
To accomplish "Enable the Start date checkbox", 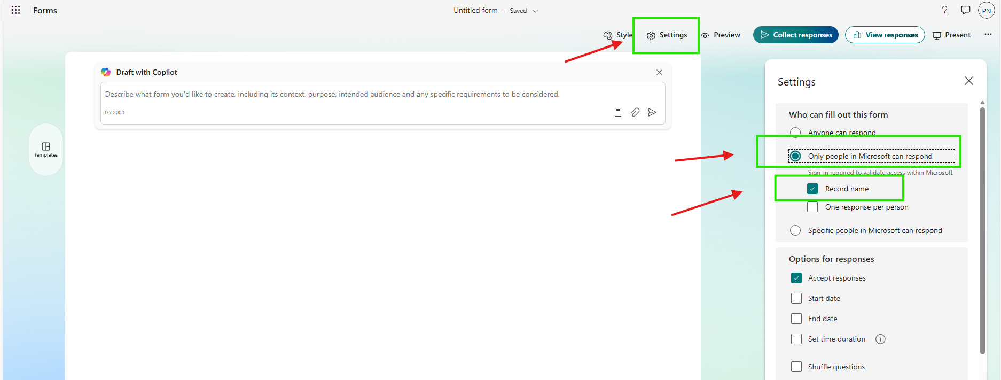I will [x=796, y=298].
